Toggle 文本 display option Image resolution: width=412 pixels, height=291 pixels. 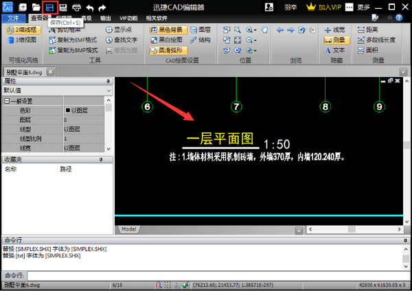tap(334, 50)
